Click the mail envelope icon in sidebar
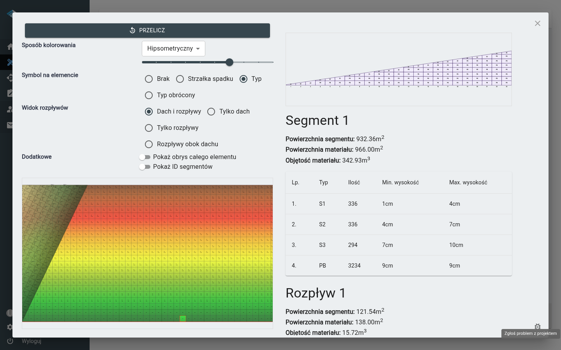The width and height of the screenshot is (561, 350). click(10, 125)
